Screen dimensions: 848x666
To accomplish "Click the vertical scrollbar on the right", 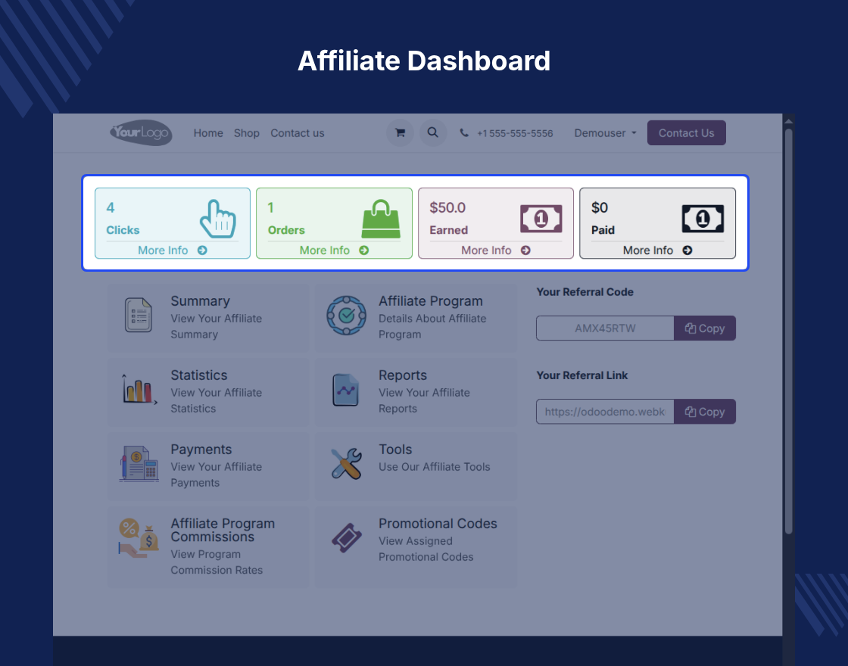I will click(788, 331).
